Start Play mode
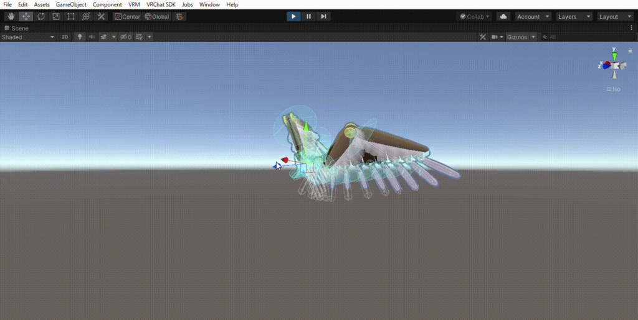This screenshot has width=638, height=320. pos(294,17)
